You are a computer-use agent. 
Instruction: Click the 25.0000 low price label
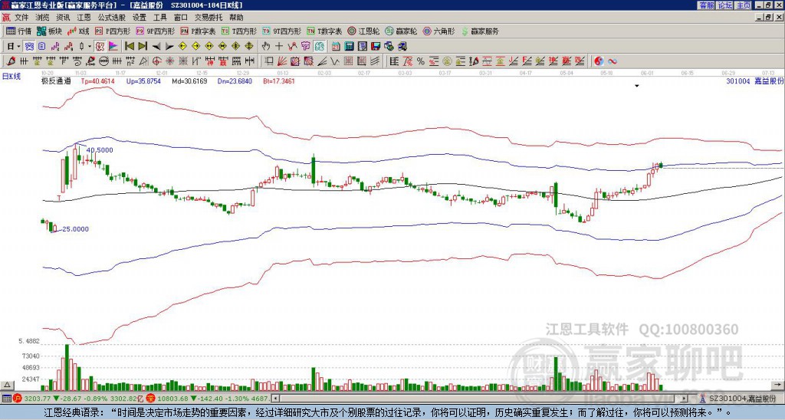point(75,228)
